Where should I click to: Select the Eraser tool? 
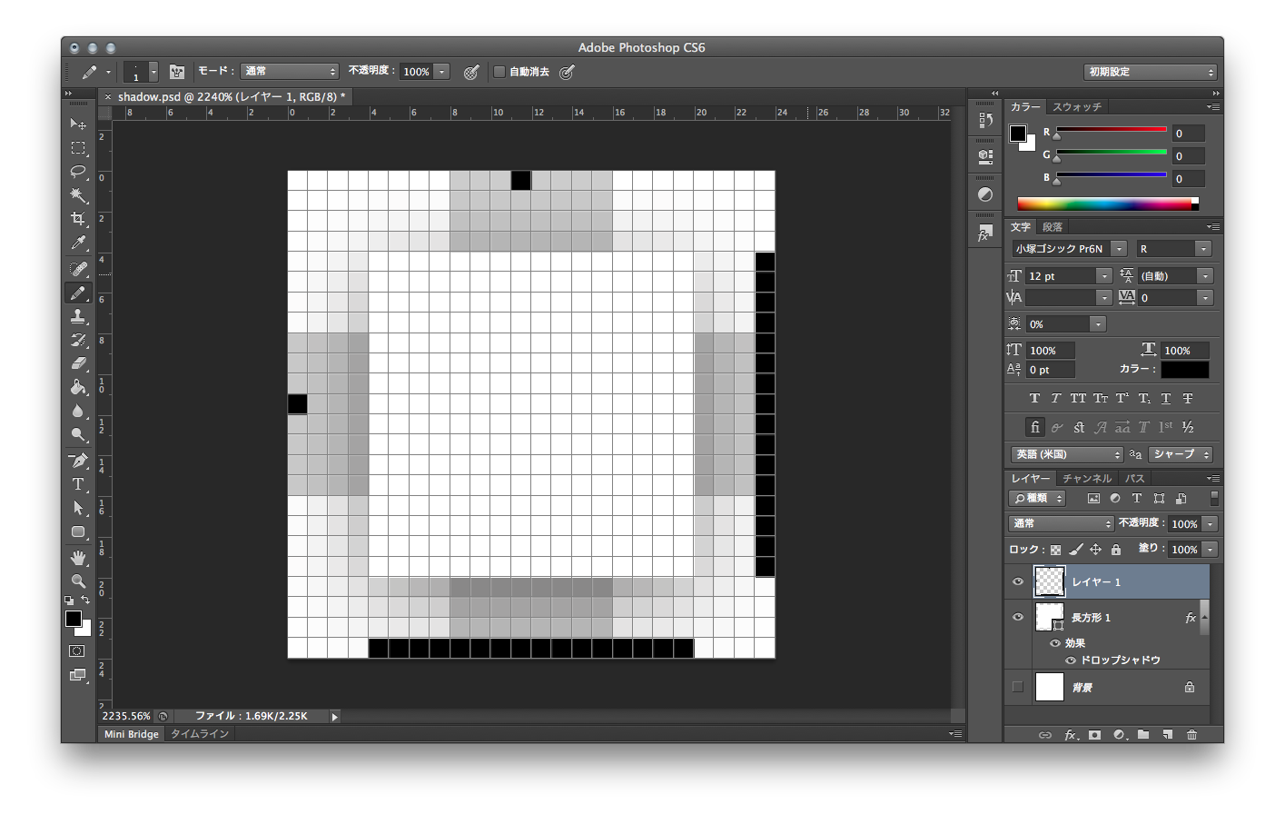click(78, 363)
